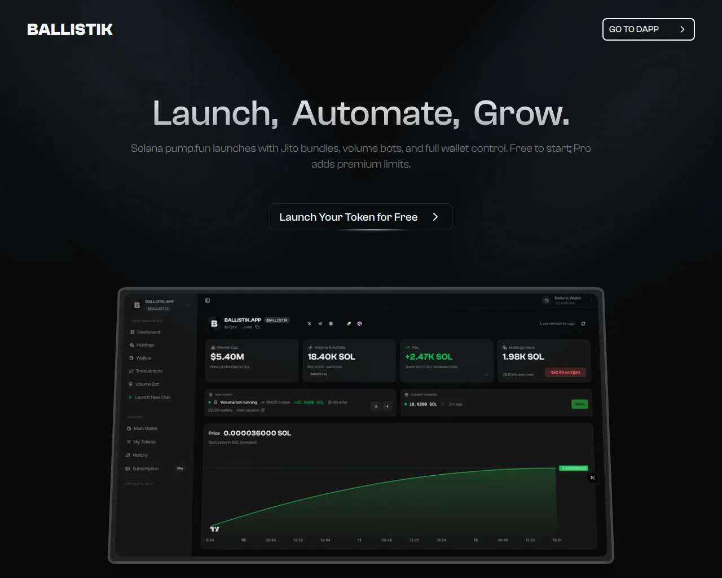Open Transactions in the sidebar

point(146,371)
